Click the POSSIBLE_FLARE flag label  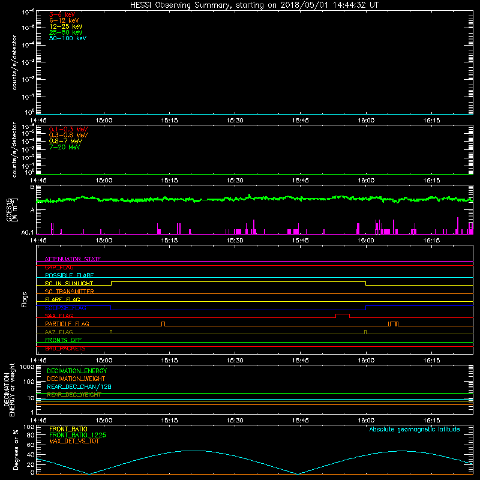pyautogui.click(x=69, y=275)
